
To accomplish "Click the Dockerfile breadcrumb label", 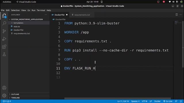I will click(x=60, y=19).
